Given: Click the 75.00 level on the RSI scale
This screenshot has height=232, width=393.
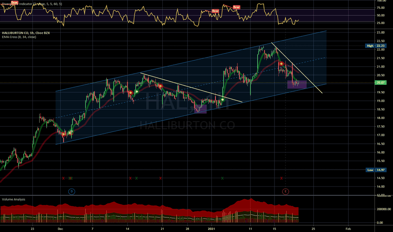Looking at the screenshot, I should 381,8.
